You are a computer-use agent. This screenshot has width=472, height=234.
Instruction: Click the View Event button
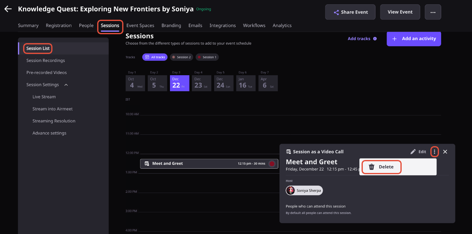tap(400, 12)
